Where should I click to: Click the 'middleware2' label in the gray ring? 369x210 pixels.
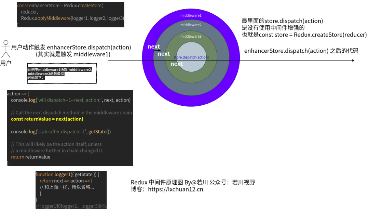pos(191,25)
